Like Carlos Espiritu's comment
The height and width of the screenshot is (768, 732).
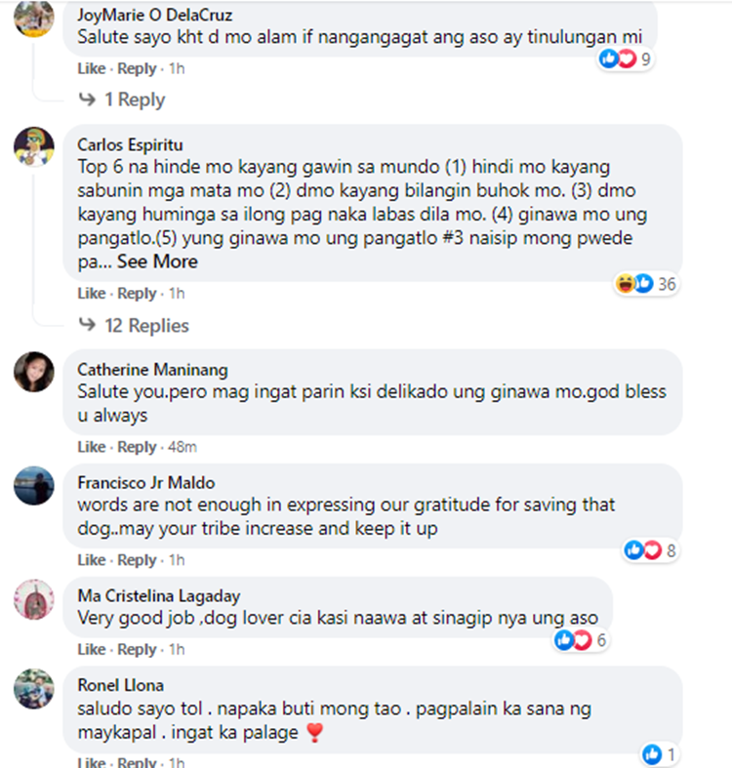[x=92, y=294]
